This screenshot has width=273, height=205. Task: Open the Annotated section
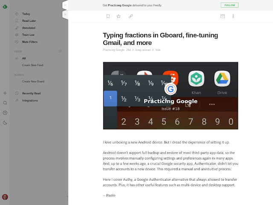point(29,28)
